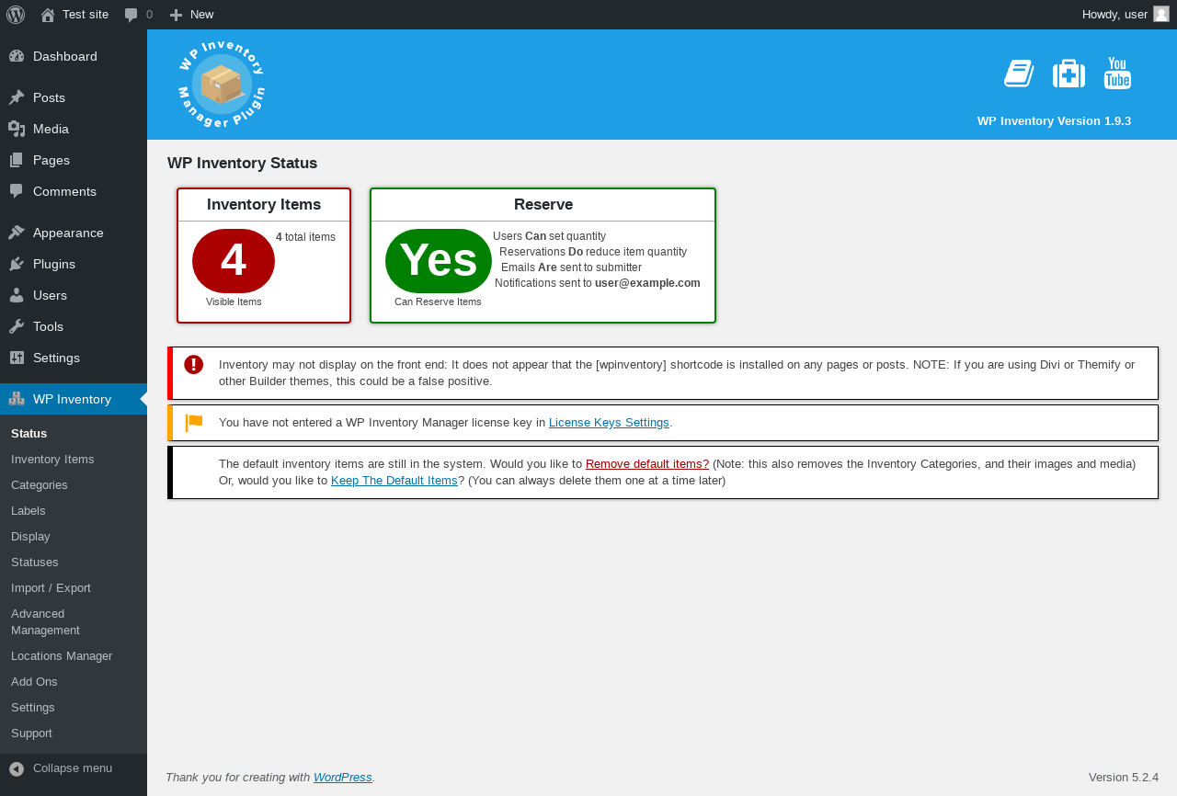Click the WP Inventory sidebar icon
Screen dimensions: 1177x796
(x=17, y=399)
